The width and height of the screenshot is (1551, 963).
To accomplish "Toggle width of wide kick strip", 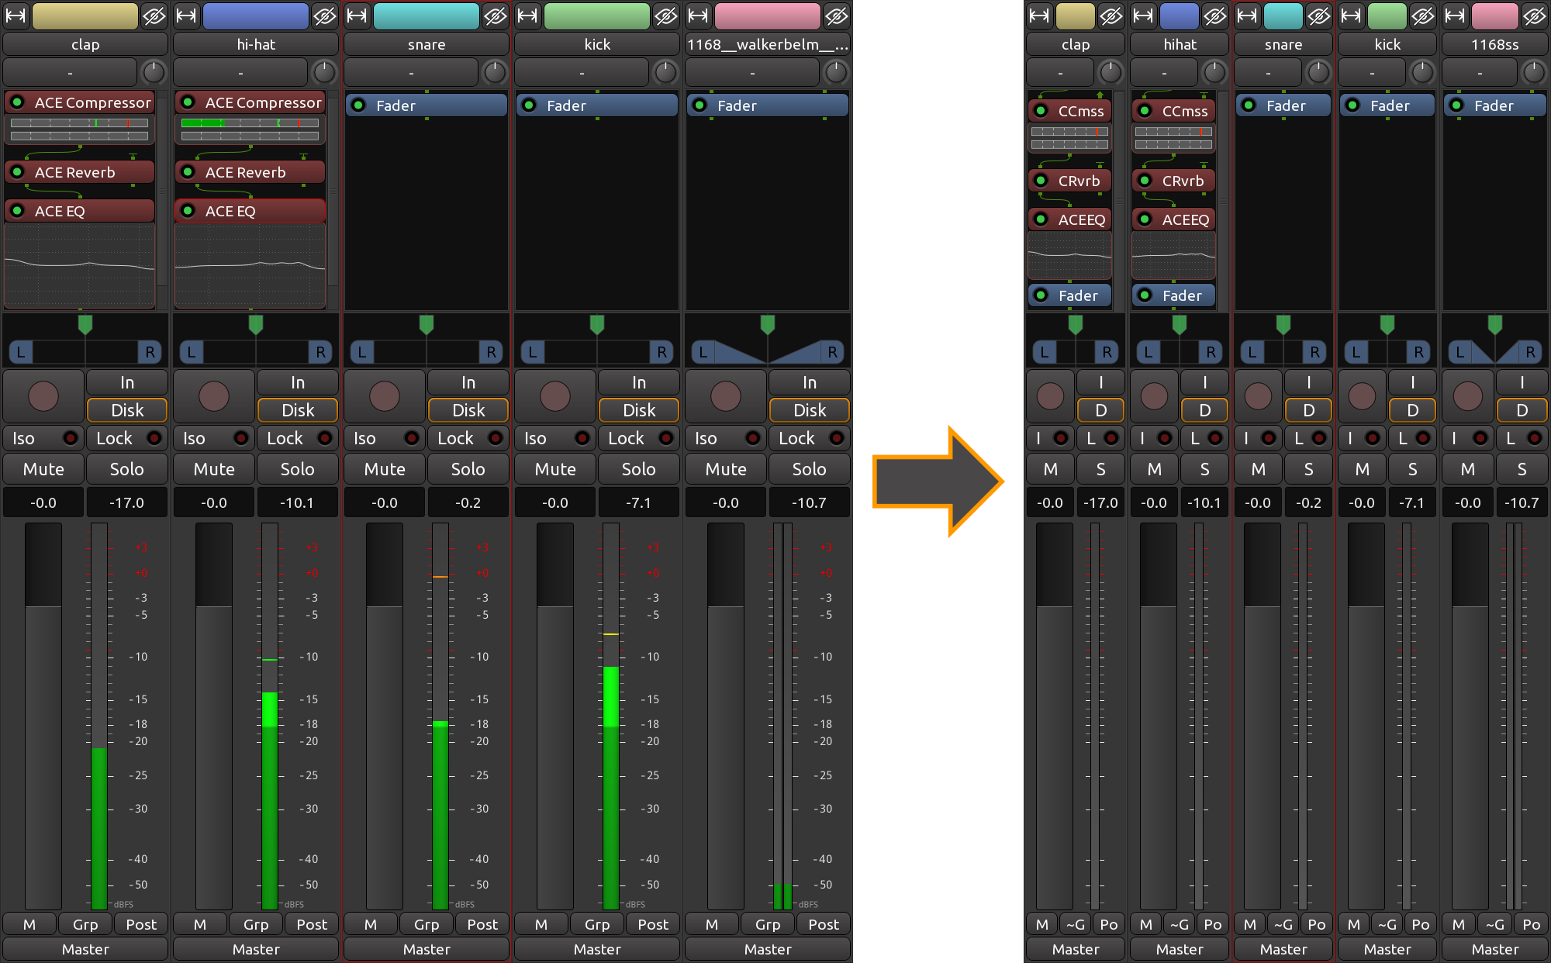I will (x=528, y=16).
